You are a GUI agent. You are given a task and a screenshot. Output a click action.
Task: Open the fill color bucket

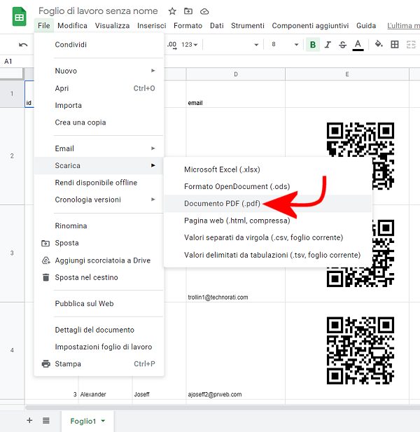tap(379, 44)
